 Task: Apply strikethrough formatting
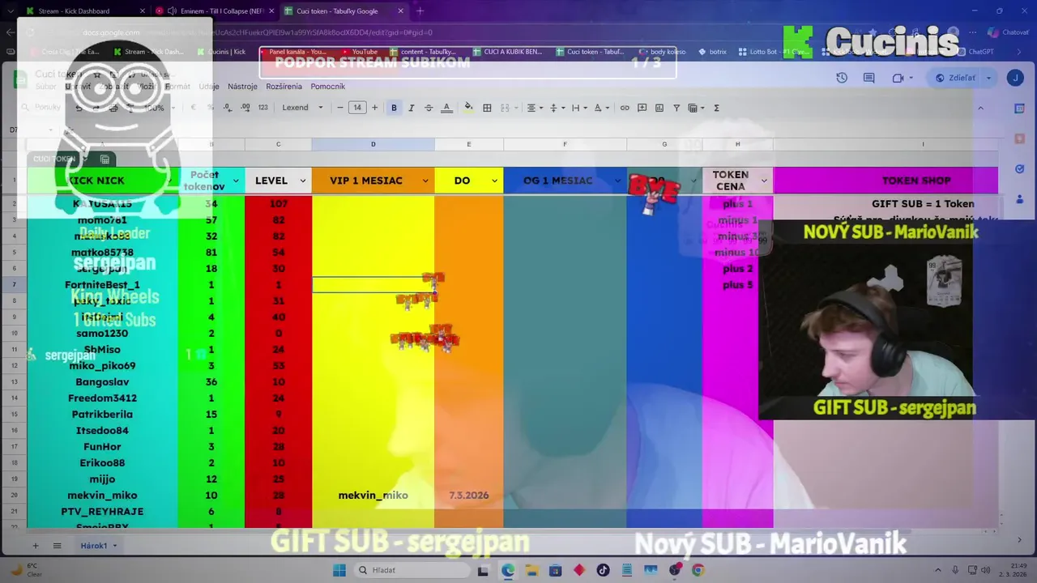tap(429, 108)
